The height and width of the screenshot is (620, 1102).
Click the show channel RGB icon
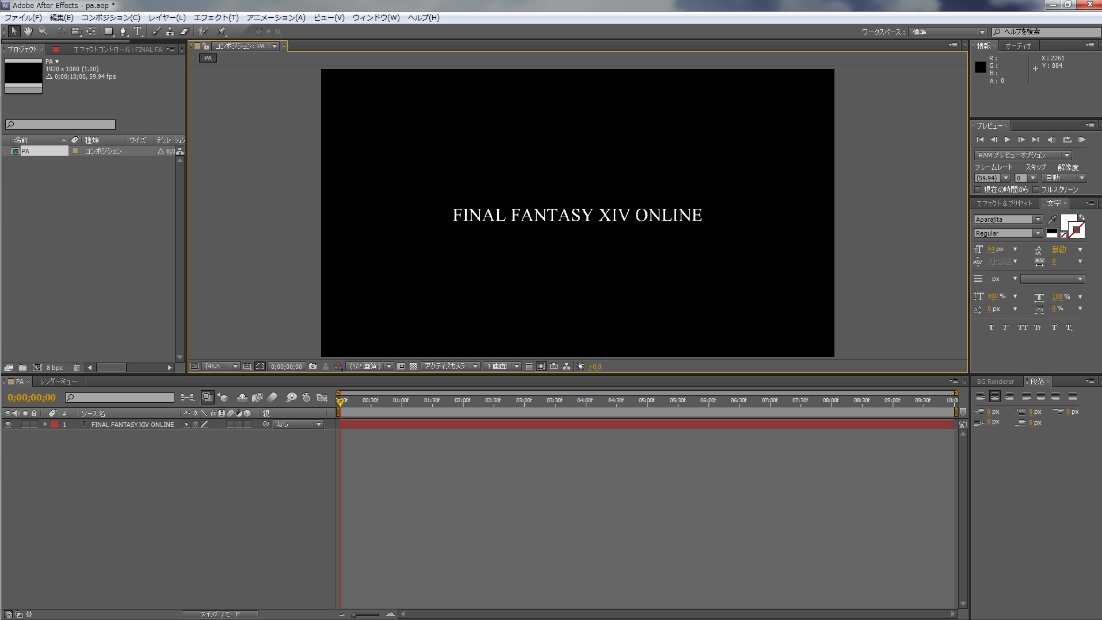tap(338, 367)
